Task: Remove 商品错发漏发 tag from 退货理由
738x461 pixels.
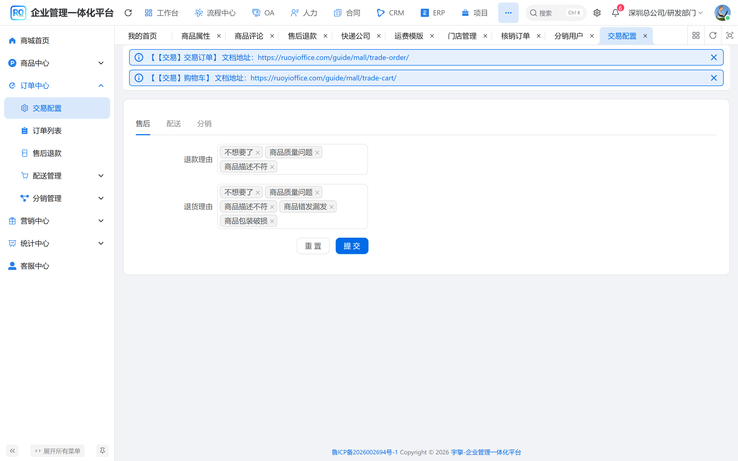Action: pyautogui.click(x=332, y=207)
